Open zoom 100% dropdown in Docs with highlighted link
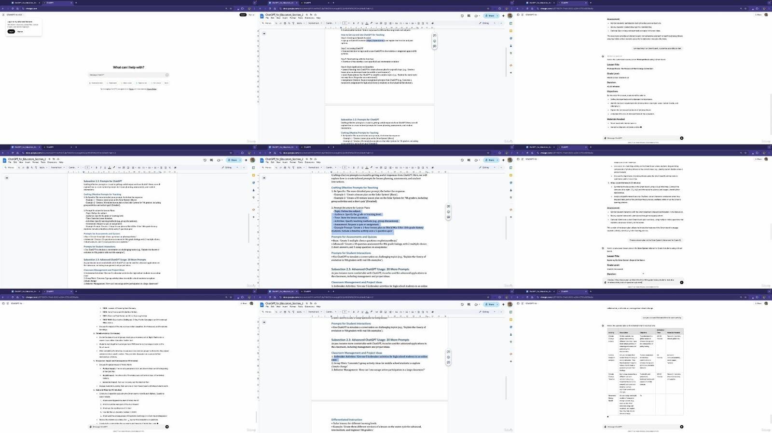772x433 pixels. (x=300, y=23)
